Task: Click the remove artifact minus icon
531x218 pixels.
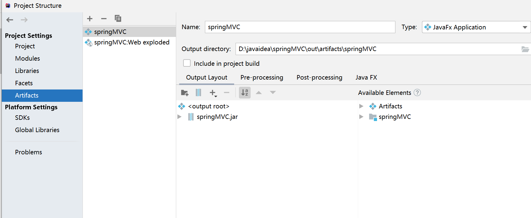Action: pos(104,19)
